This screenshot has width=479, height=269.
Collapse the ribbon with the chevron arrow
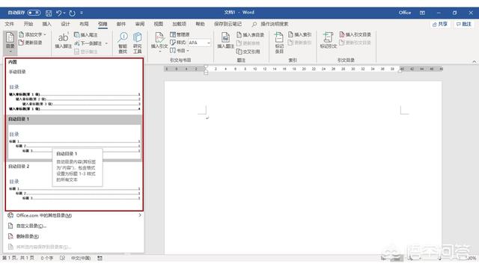tap(474, 61)
